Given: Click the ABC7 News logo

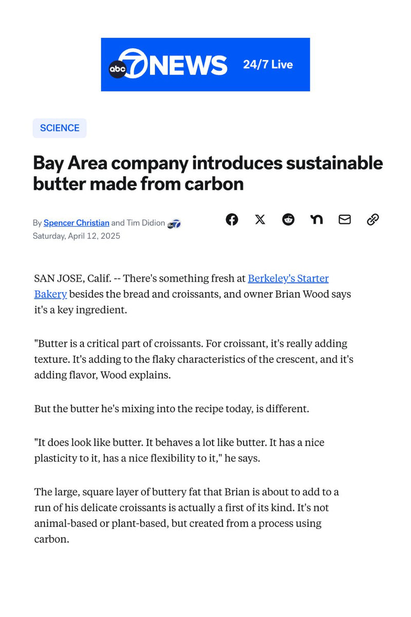Looking at the screenshot, I should 168,65.
